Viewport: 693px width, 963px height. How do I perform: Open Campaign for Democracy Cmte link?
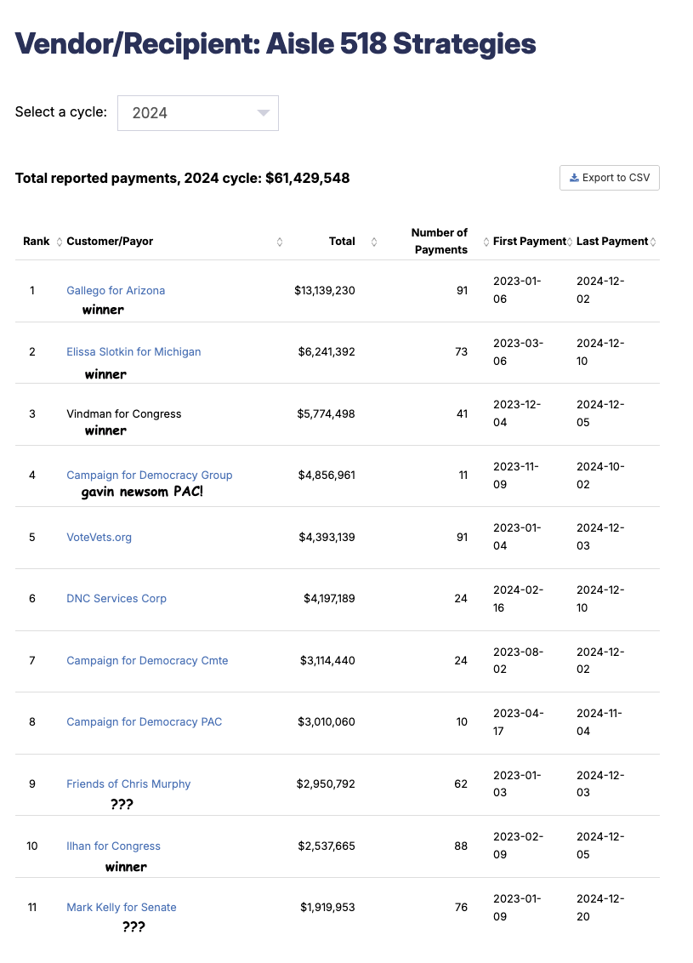[x=147, y=661]
